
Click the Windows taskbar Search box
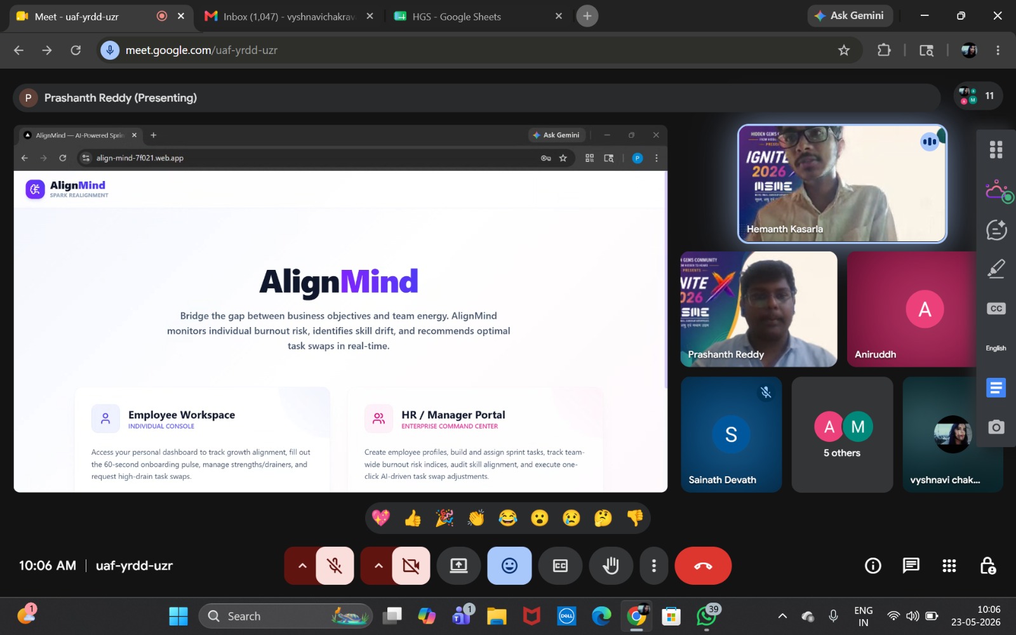click(x=286, y=616)
